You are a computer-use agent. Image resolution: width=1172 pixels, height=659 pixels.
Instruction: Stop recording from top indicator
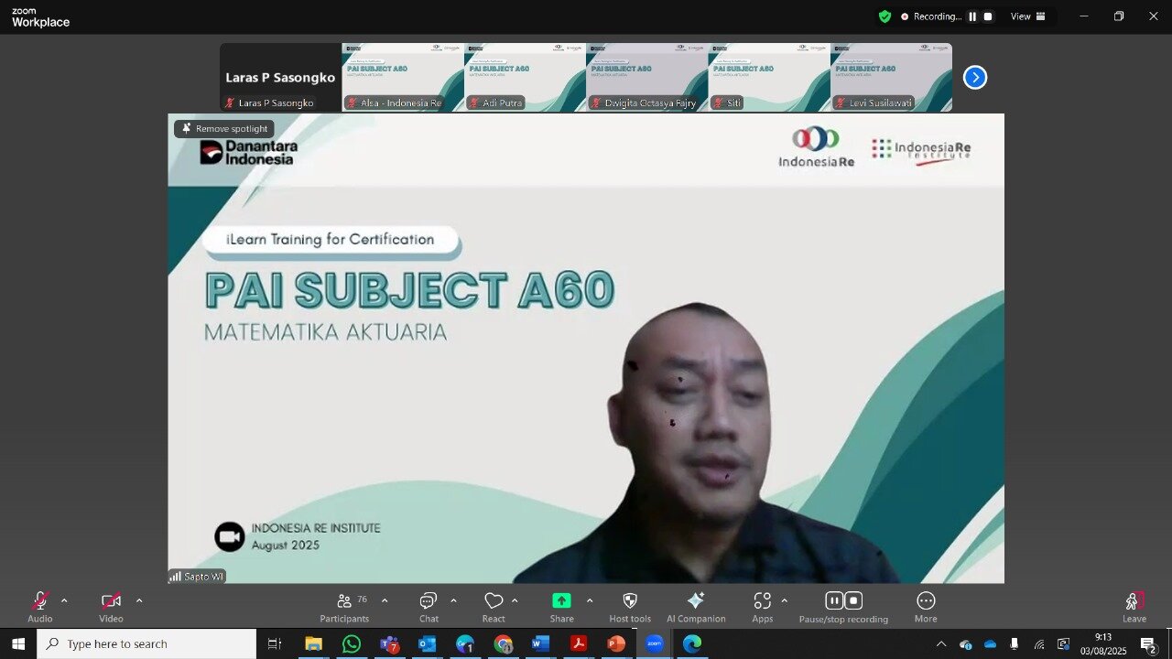click(x=988, y=16)
